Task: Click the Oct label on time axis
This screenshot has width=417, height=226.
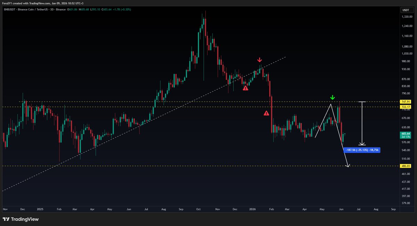Action: click(x=198, y=209)
